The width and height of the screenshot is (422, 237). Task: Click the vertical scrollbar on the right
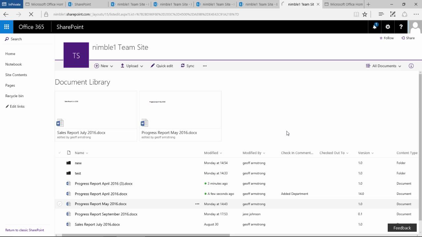pos(420,147)
